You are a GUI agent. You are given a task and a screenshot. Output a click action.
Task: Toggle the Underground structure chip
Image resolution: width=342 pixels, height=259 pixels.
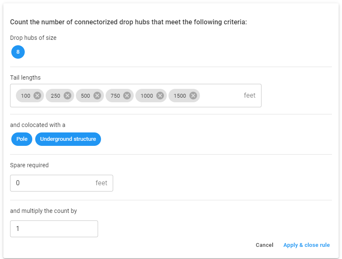[x=68, y=139]
